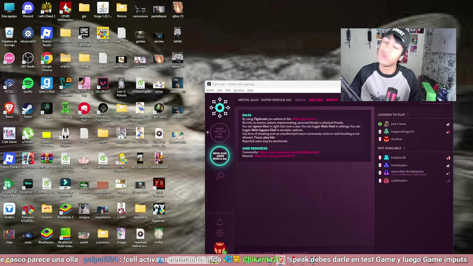Screen dimensions: 473x266
Task: Select user OsoRod
Action: coord(396,139)
